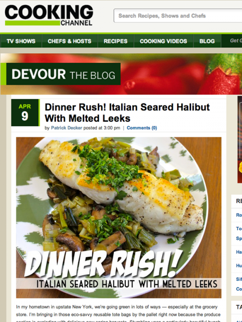242x322 pixels.
Task: Click the Devour The Blog banner title
Action: [63, 74]
